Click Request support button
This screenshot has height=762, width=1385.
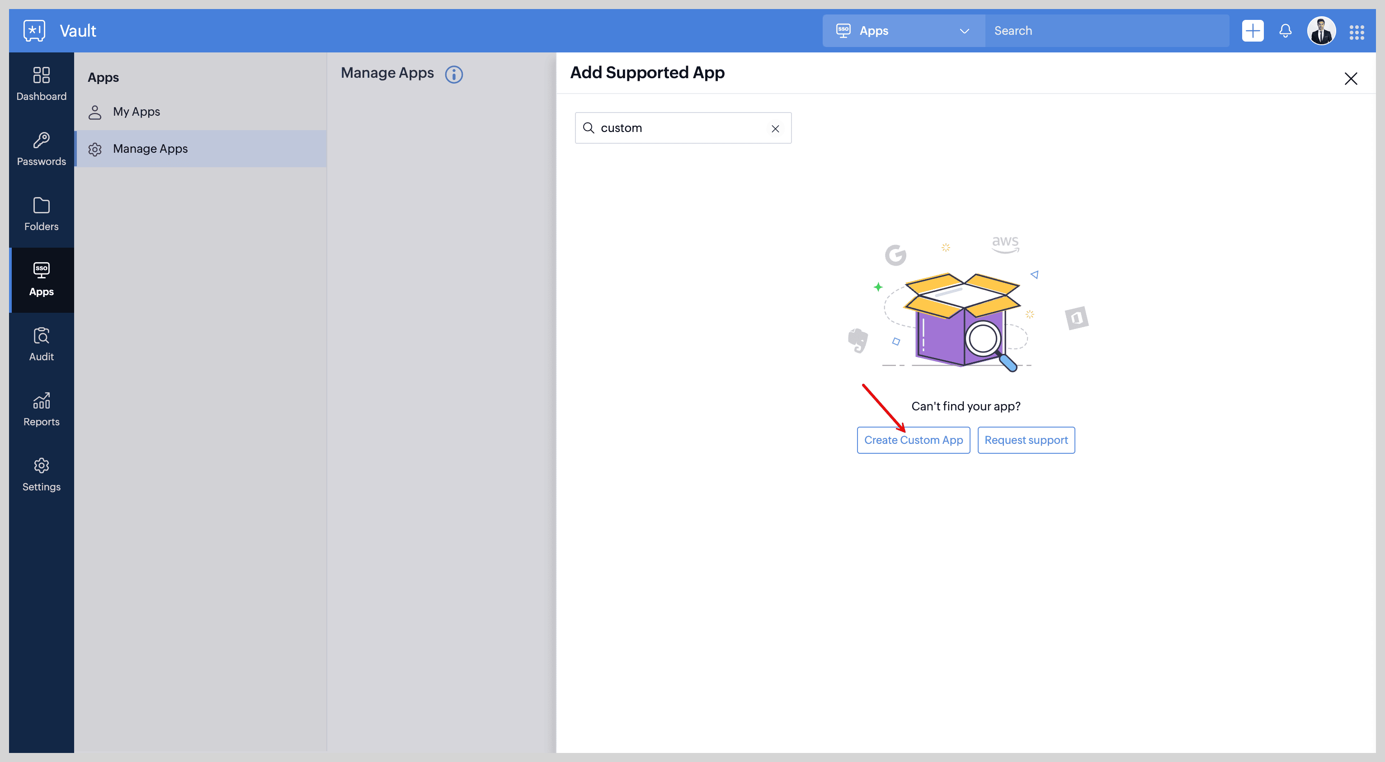[1025, 440]
